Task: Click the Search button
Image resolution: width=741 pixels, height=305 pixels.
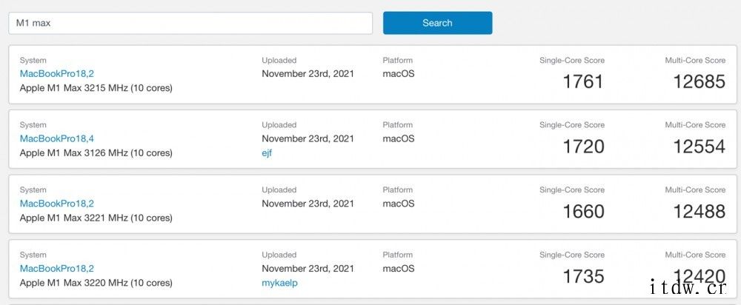Action: pos(437,23)
